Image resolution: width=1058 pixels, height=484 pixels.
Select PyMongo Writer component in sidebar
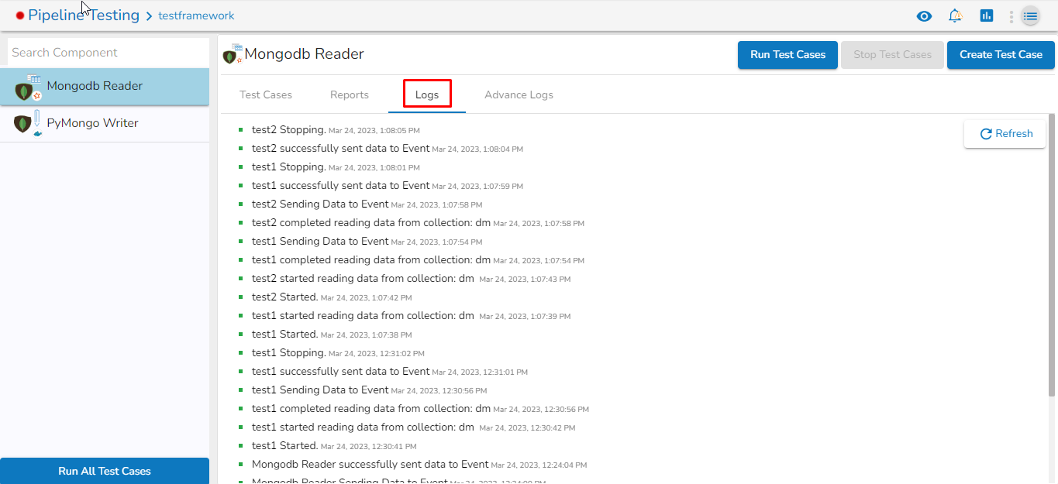(105, 124)
